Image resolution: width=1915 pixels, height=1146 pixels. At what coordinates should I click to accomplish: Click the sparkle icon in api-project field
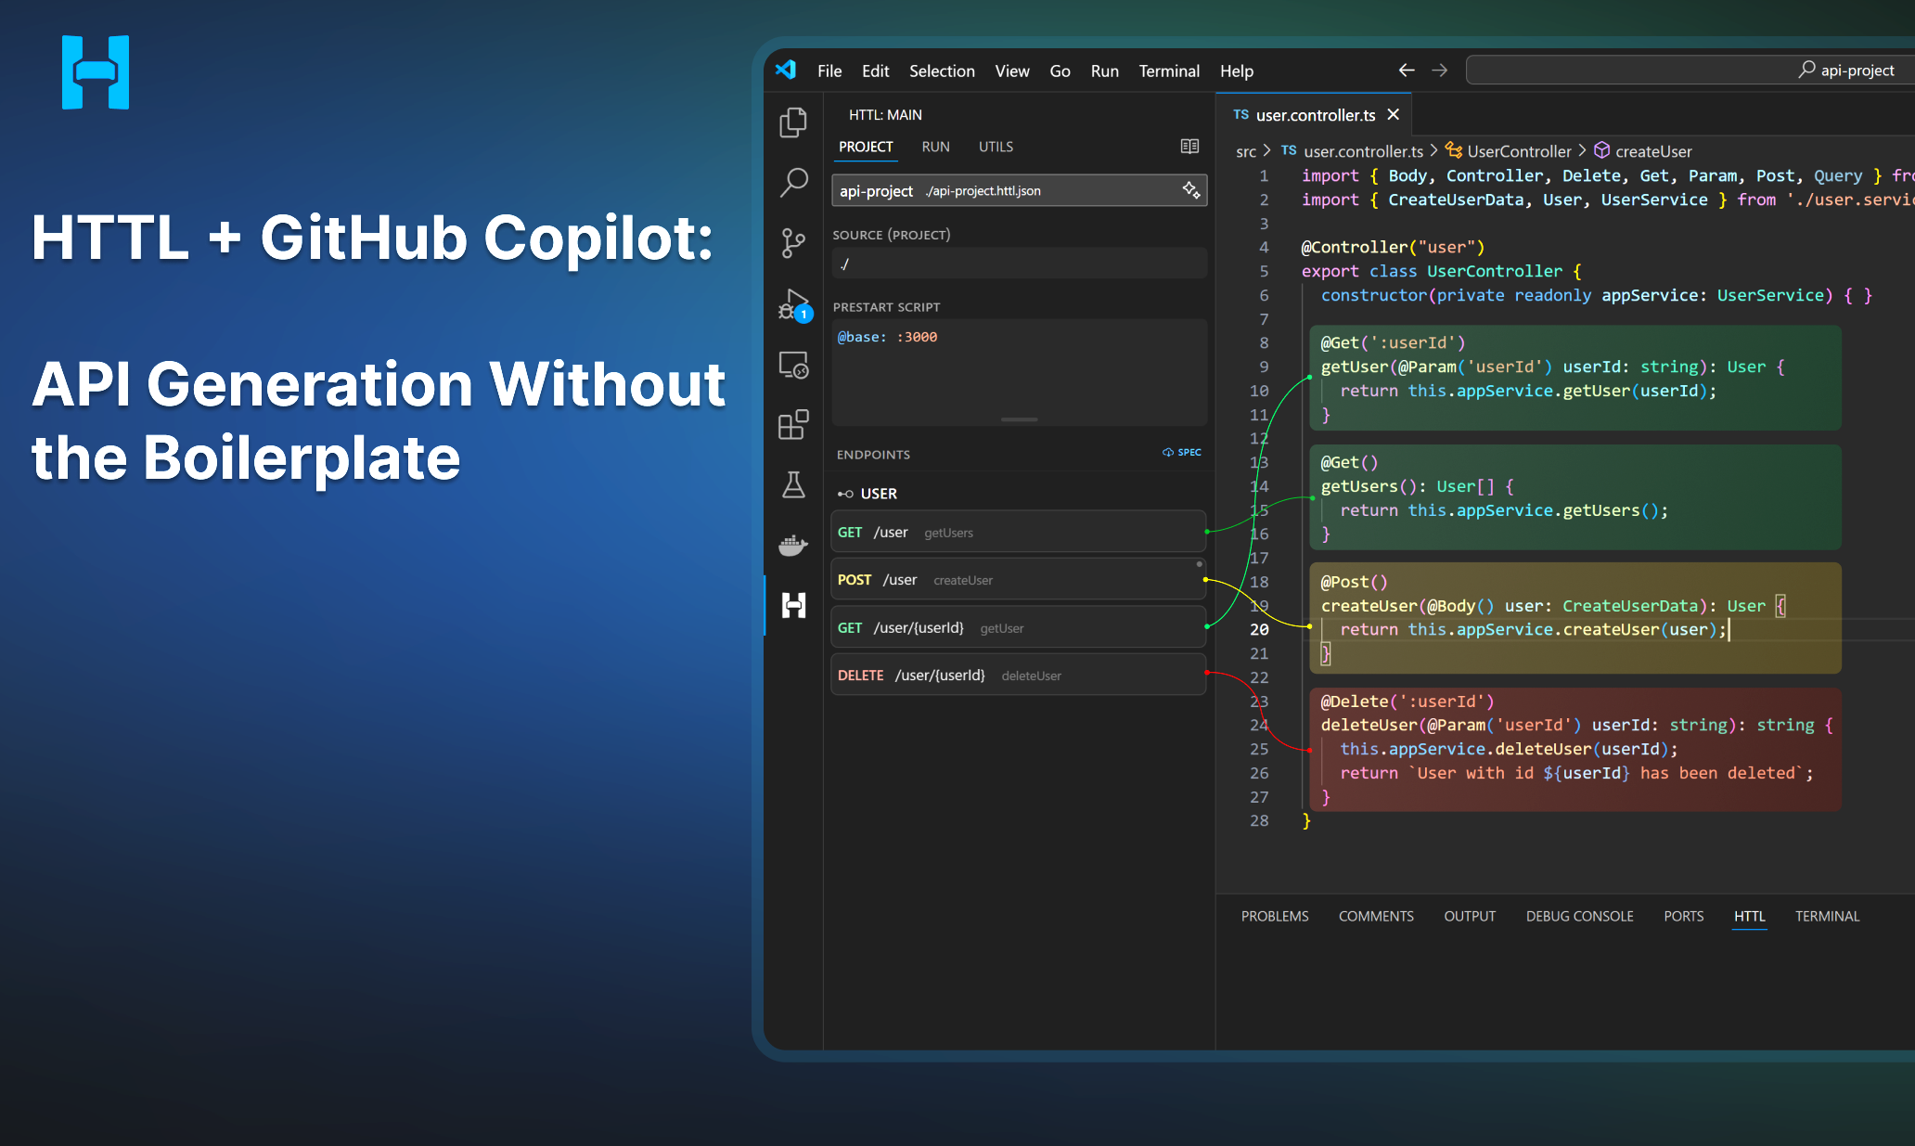point(1190,190)
